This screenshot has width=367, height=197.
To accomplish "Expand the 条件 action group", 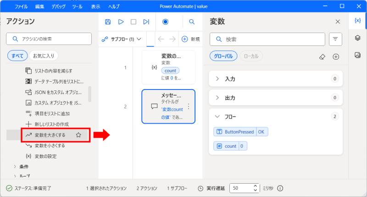I will click(21, 167).
